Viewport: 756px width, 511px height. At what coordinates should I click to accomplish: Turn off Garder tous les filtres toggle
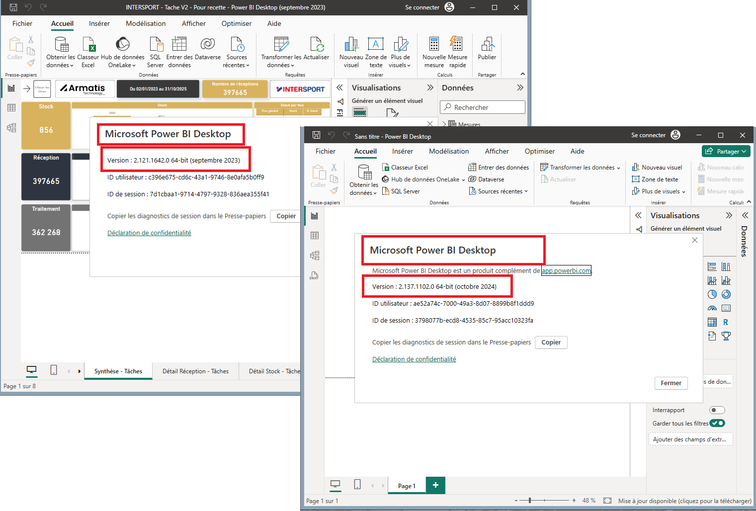point(717,423)
